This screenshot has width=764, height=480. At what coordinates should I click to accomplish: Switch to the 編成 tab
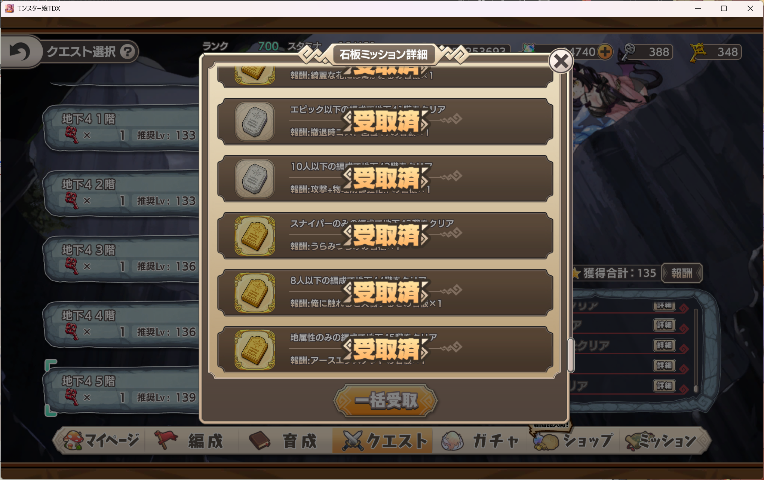[191, 441]
